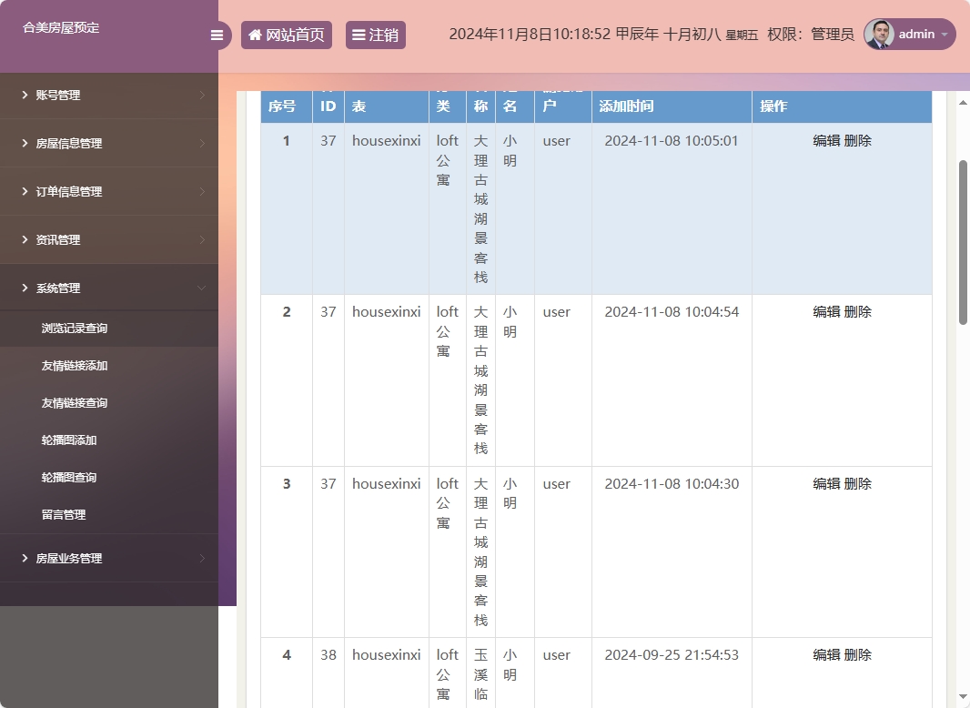Click 编辑 in row 3

pos(826,483)
